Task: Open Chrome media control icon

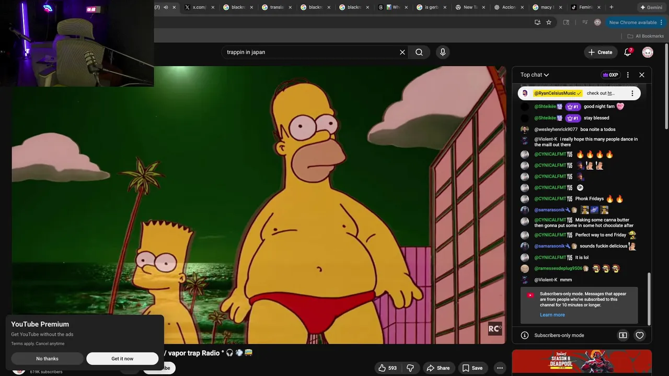Action: click(584, 22)
